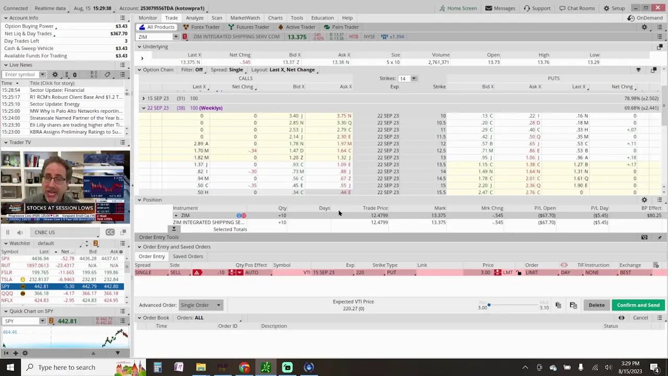
Task: Expand the 15 SEP 23 expiration row
Action: [144, 98]
